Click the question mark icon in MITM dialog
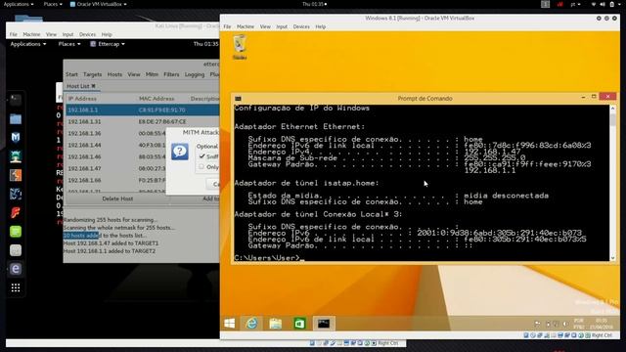This screenshot has height=352, width=626. click(180, 153)
